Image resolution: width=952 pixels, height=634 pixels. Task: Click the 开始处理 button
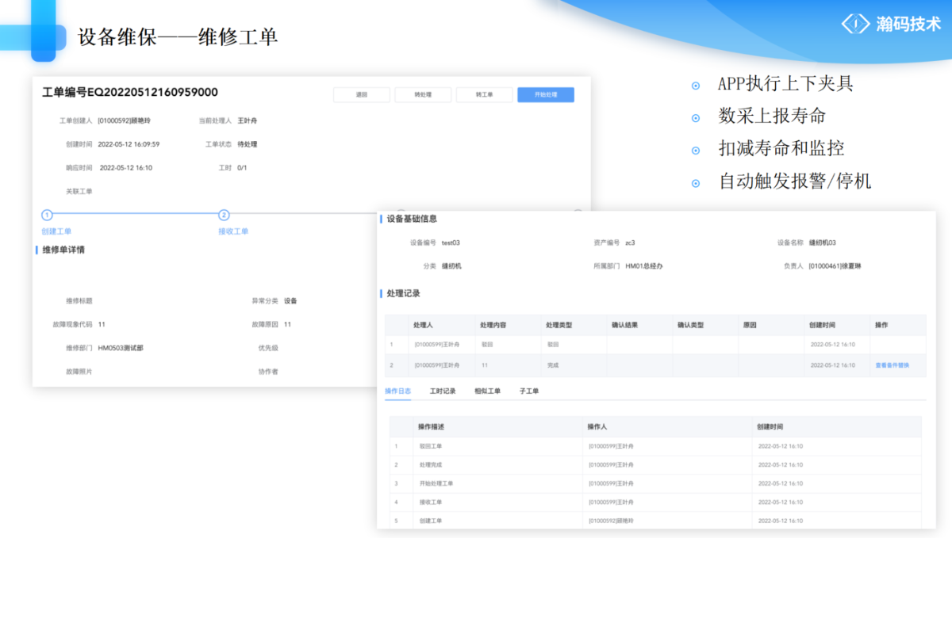coord(545,94)
